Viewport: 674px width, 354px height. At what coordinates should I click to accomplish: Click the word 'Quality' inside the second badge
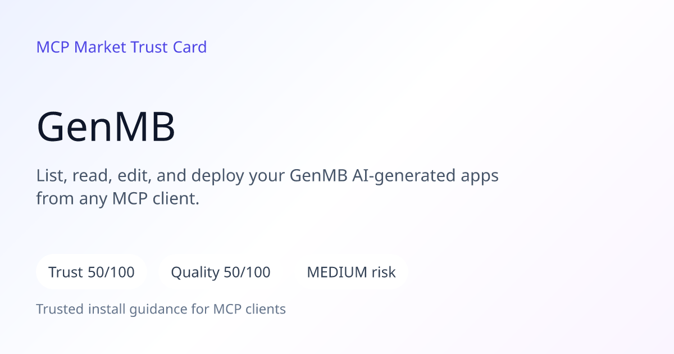[x=195, y=273]
